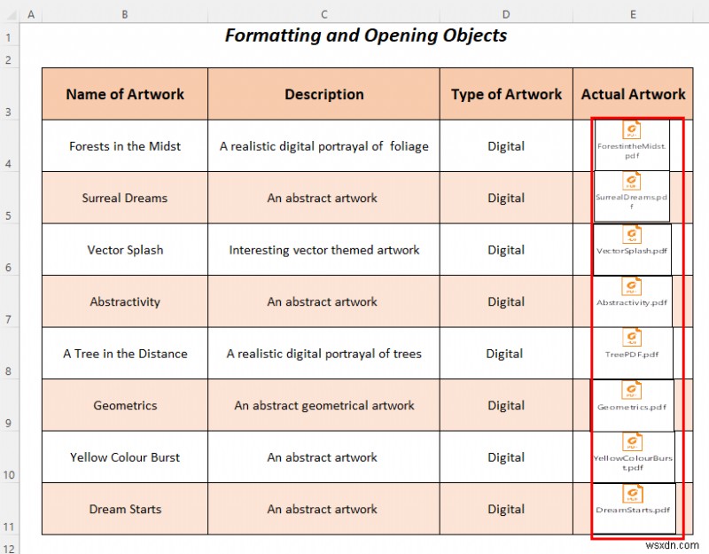This screenshot has width=709, height=554.
Task: Select row 5 header
Action: point(10,198)
